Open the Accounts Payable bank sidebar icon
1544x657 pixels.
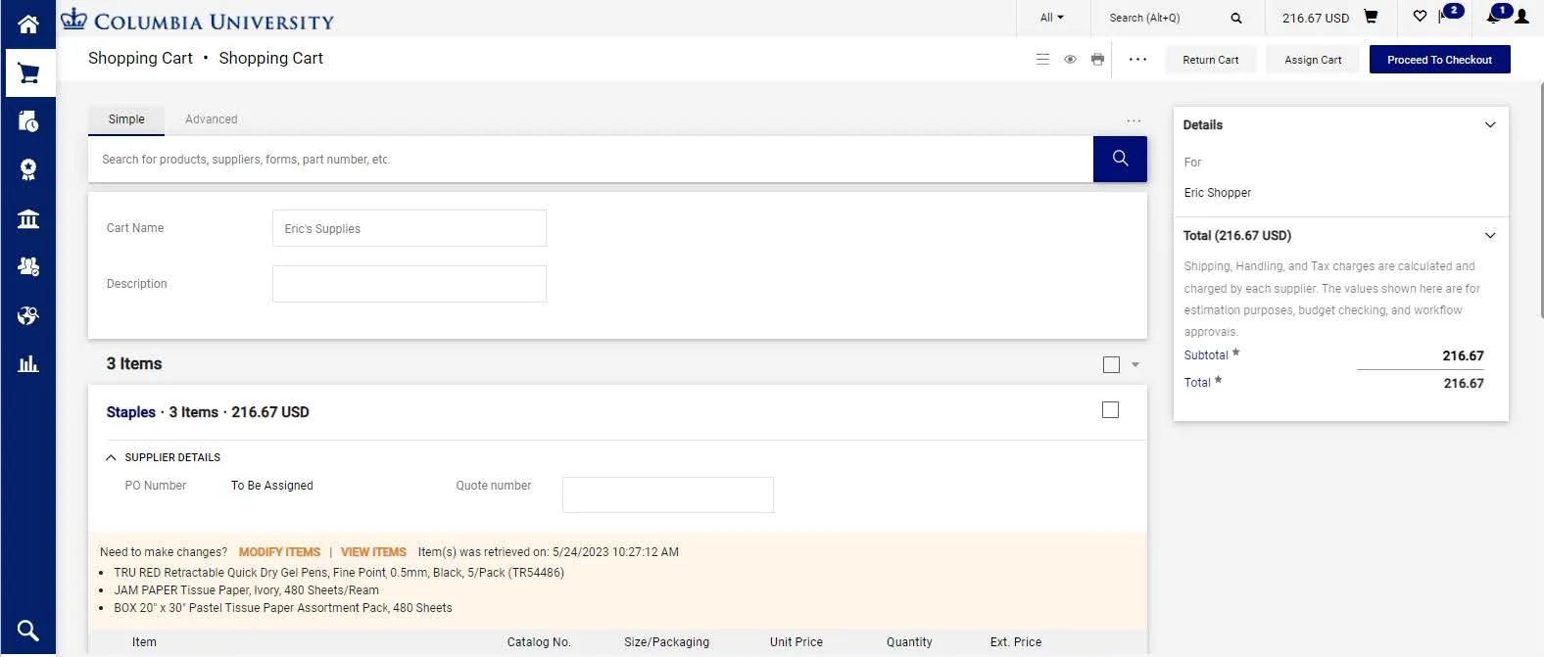coord(28,218)
